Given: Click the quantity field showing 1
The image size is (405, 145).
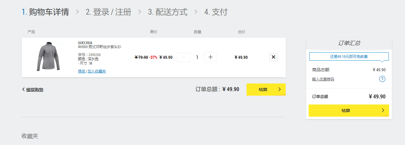Looking at the screenshot, I should (197, 57).
